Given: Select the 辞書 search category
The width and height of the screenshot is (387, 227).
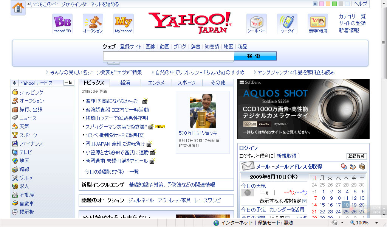Looking at the screenshot, I should [x=195, y=47].
